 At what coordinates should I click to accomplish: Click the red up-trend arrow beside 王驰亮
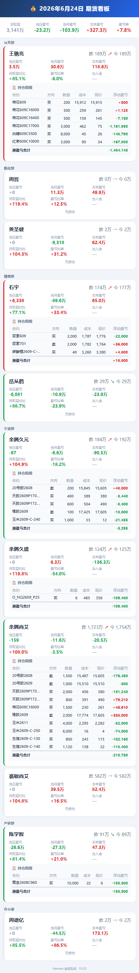click(x=110, y=54)
